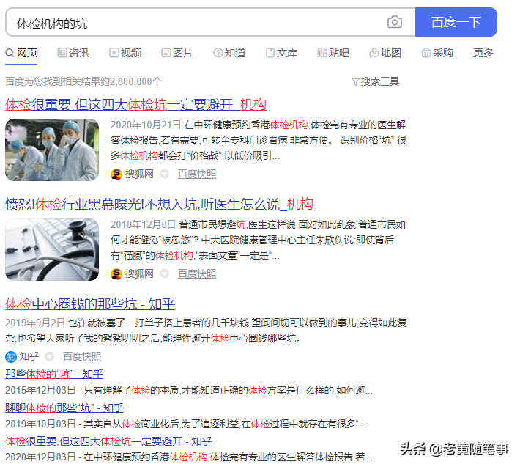Click the Sohu logo icon in the second result
The width and height of the screenshot is (520, 467).
coord(116,273)
